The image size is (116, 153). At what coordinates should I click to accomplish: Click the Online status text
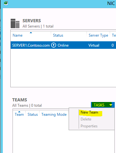[x=63, y=45]
